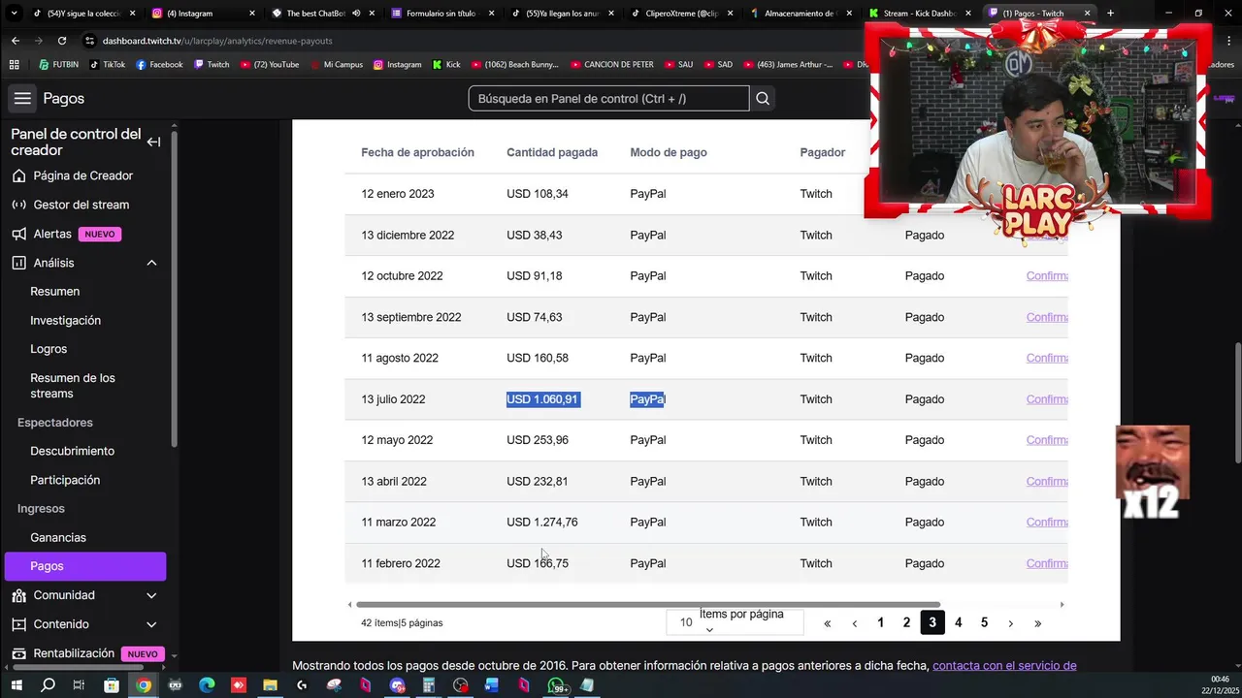Mute the audio on The best ChatBot tab

coord(356,14)
